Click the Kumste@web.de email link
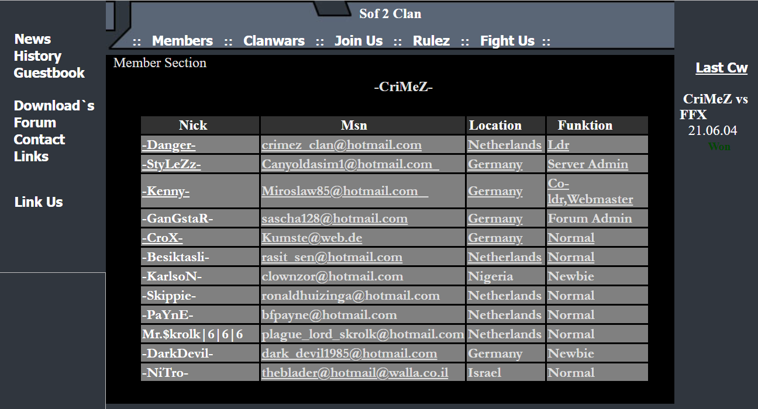758x409 pixels. pos(312,238)
